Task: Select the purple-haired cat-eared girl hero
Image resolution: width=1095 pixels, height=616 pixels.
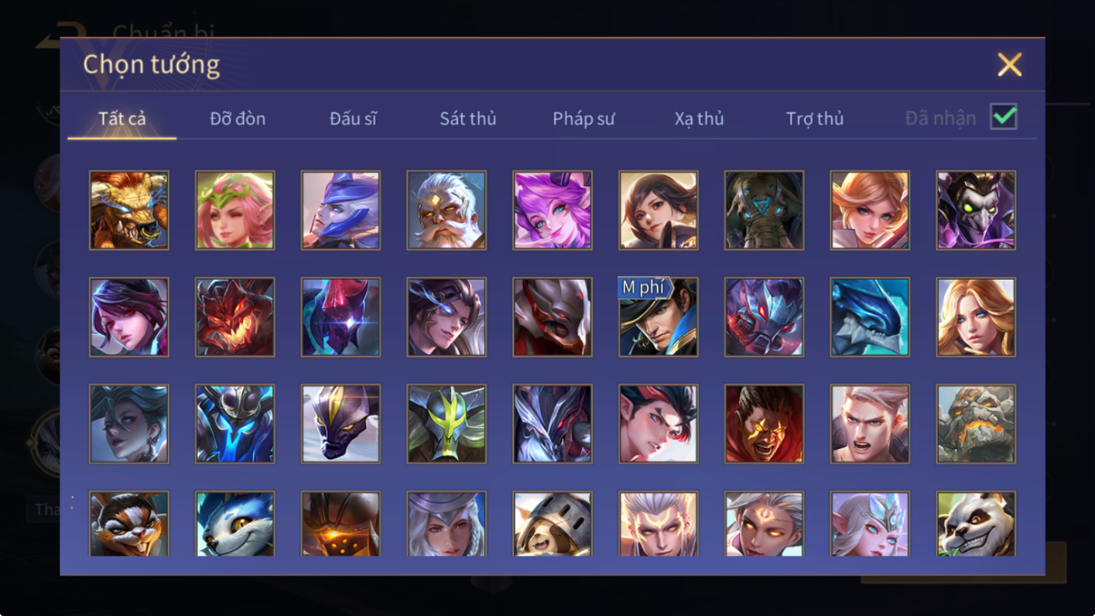Action: [552, 211]
